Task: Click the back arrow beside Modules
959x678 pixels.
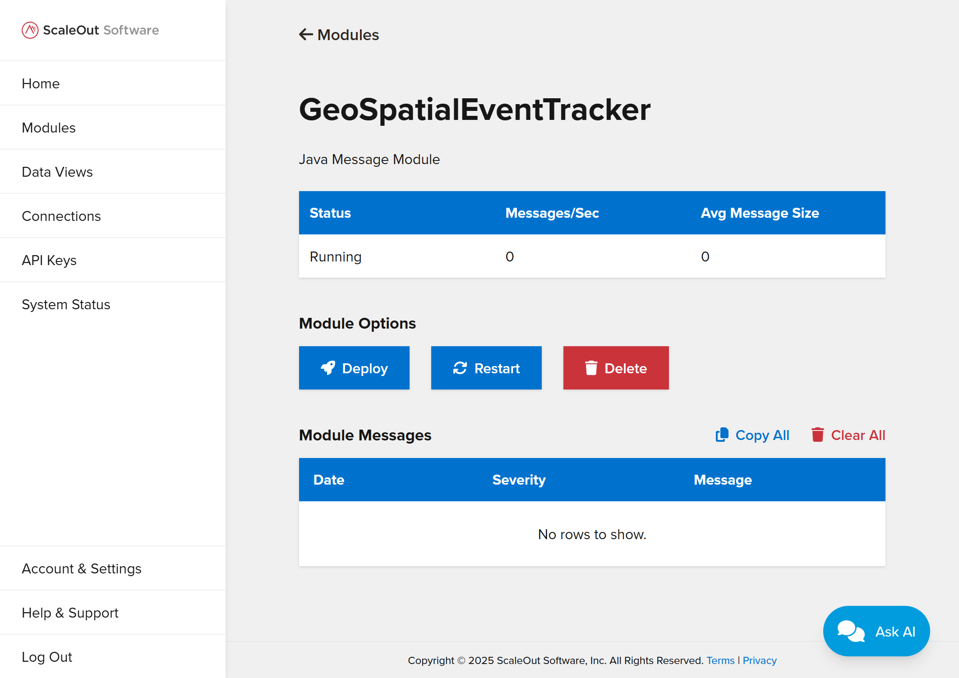Action: pos(306,35)
